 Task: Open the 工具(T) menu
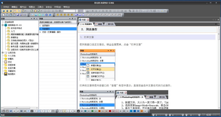click(x=40, y=7)
